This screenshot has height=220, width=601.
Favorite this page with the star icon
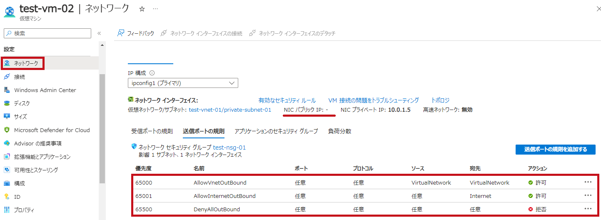click(x=142, y=9)
